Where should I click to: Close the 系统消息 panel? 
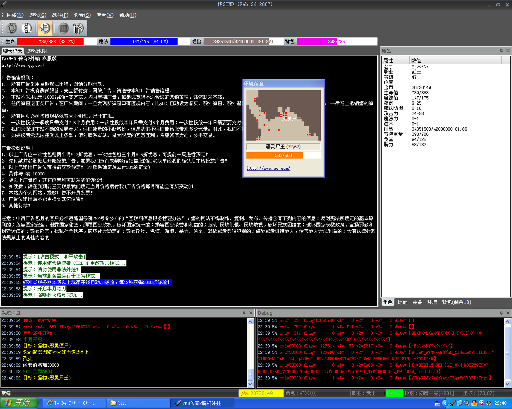pos(251,313)
